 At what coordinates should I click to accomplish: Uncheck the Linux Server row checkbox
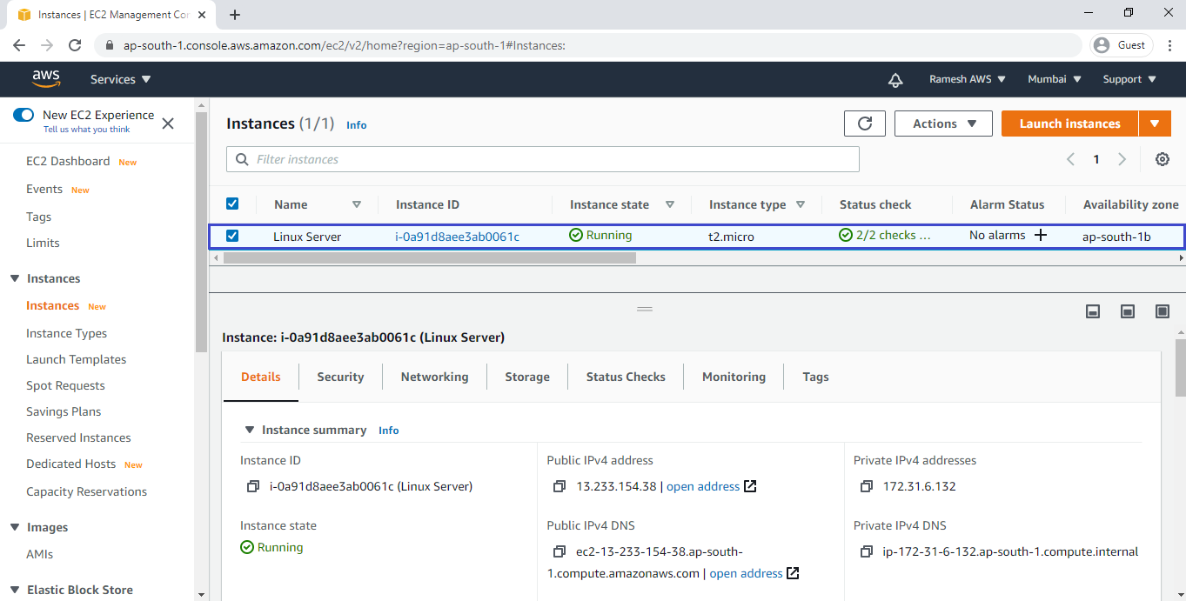coord(232,236)
